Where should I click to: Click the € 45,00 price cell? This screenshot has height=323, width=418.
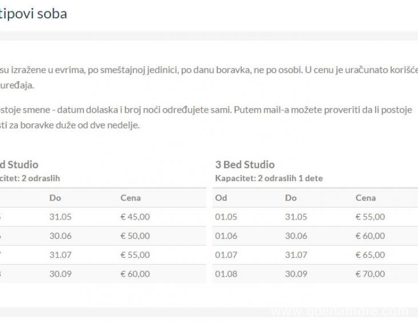point(135,217)
